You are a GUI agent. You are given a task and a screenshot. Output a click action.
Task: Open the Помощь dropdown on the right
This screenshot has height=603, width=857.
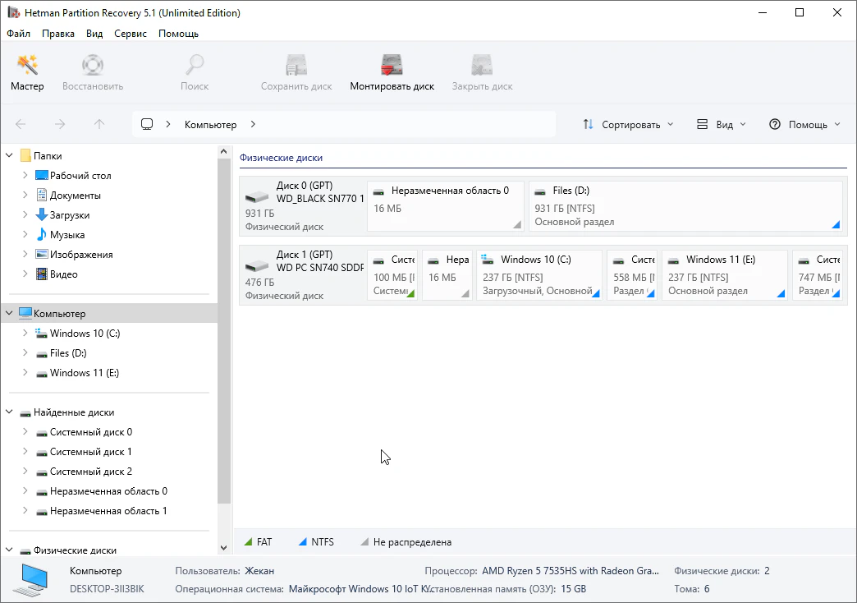click(x=804, y=125)
